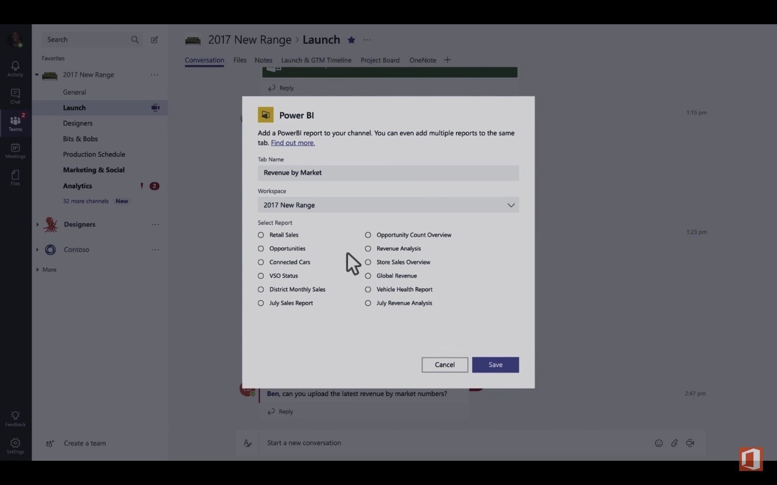Select the Global Revenue radio button
The image size is (777, 485).
point(368,276)
